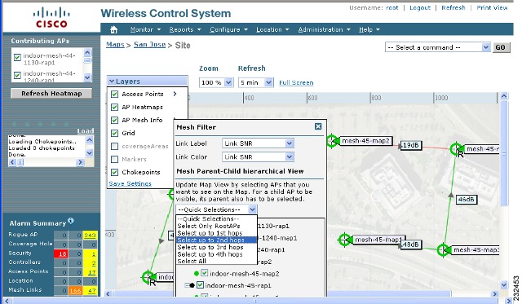Open the Configure menu
The height and width of the screenshot is (304, 522).
228,29
